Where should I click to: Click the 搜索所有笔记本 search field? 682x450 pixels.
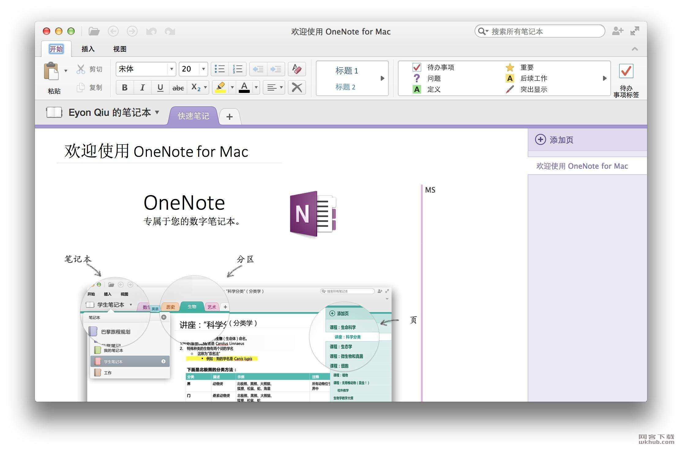[540, 31]
